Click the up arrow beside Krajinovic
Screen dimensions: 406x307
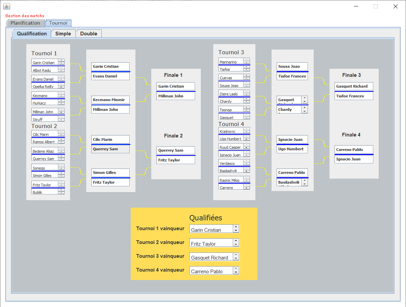click(x=247, y=129)
